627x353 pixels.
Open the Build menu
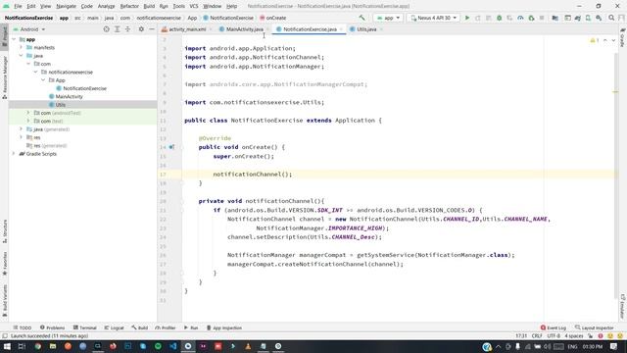[149, 6]
